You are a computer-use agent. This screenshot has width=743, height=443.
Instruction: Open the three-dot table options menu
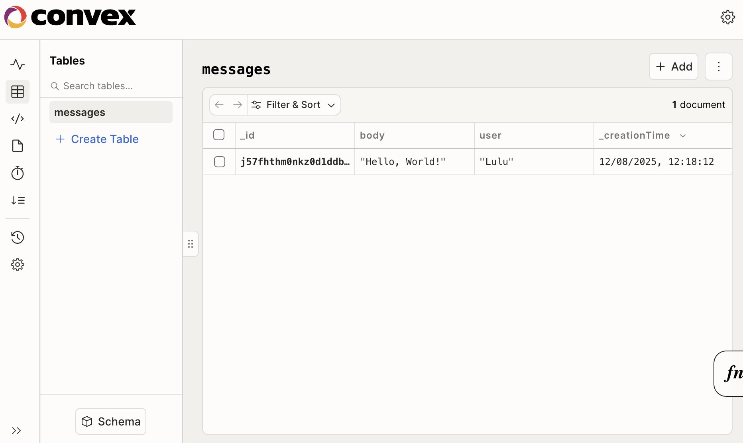[719, 67]
